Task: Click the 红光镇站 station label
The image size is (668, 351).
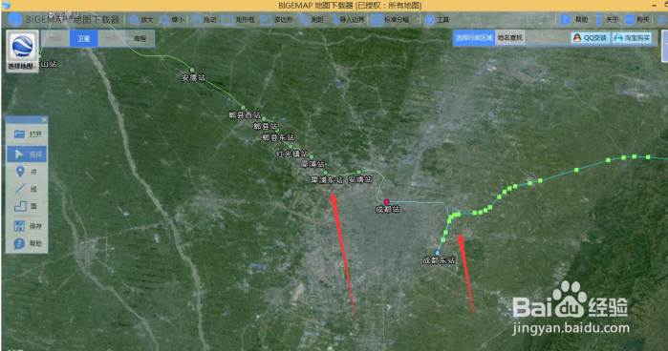Action: [x=291, y=154]
